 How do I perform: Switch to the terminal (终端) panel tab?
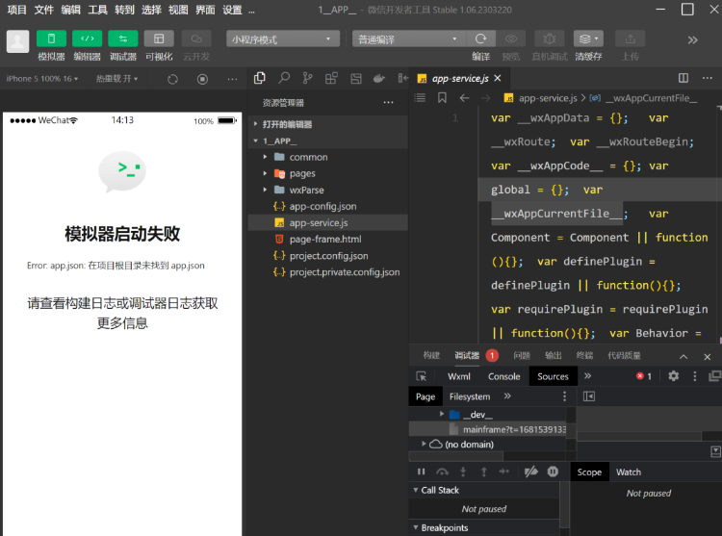pos(584,355)
